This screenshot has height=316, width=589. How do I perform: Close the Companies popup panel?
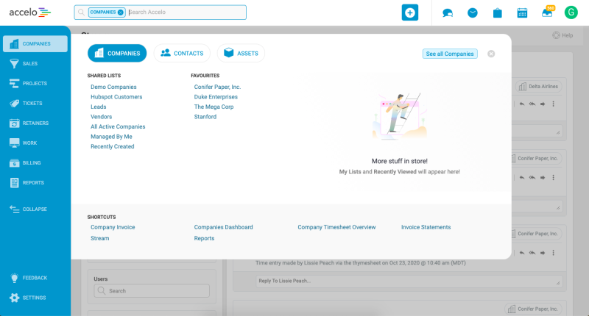[491, 54]
